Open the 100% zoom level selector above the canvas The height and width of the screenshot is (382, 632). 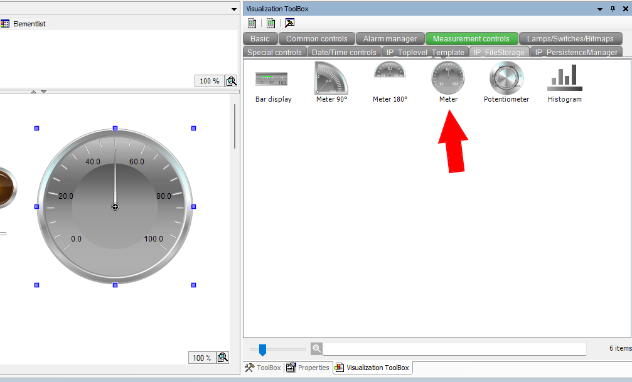coord(209,81)
